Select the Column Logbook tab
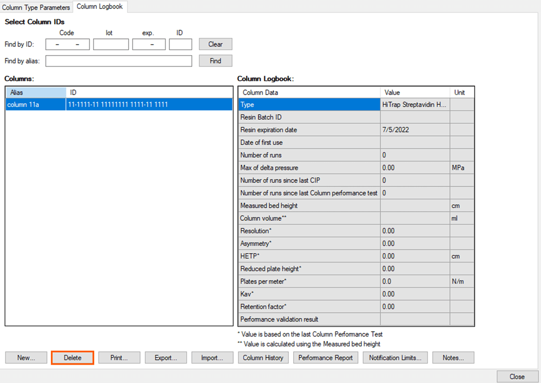The height and width of the screenshot is (383, 541). coord(100,6)
